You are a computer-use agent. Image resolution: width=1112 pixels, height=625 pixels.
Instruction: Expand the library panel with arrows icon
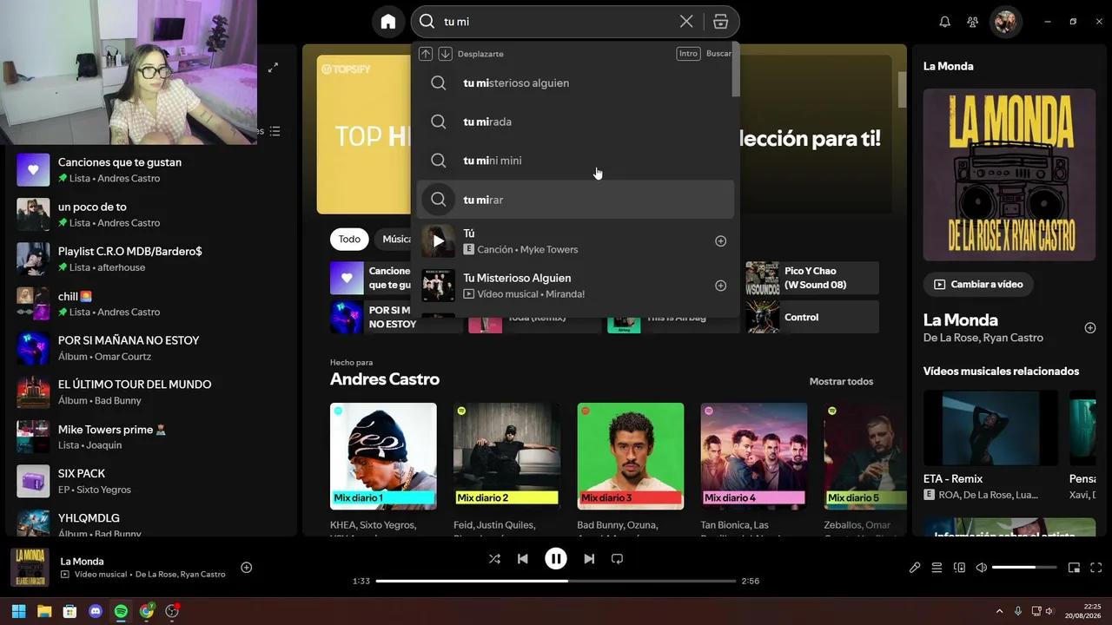(273, 67)
